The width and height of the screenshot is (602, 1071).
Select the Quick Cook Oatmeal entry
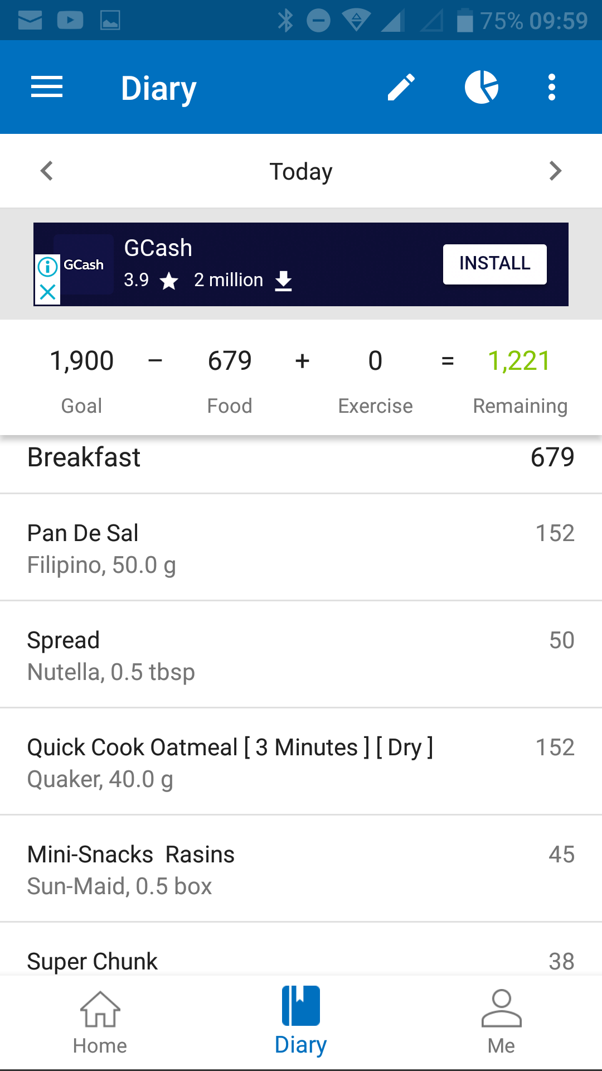pyautogui.click(x=301, y=762)
